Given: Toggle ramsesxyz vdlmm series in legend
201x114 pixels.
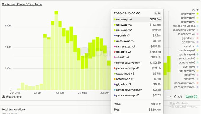Looking at the screenshot, I should [x=186, y=30].
